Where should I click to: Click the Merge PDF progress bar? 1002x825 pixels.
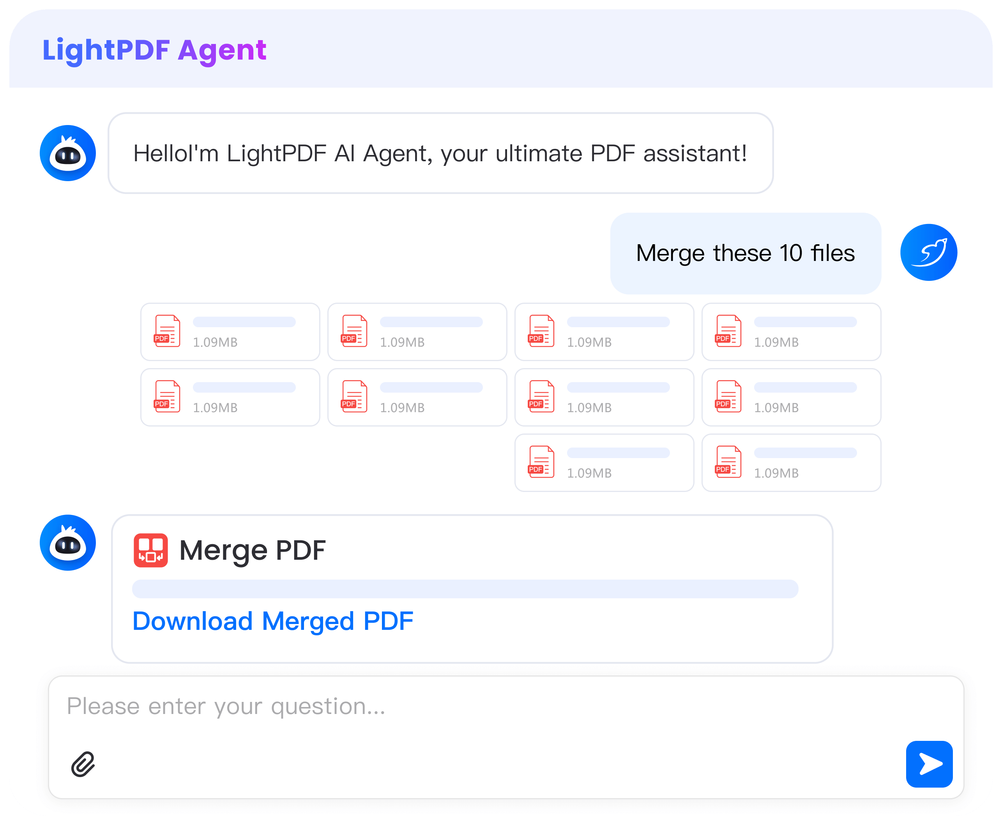click(465, 589)
